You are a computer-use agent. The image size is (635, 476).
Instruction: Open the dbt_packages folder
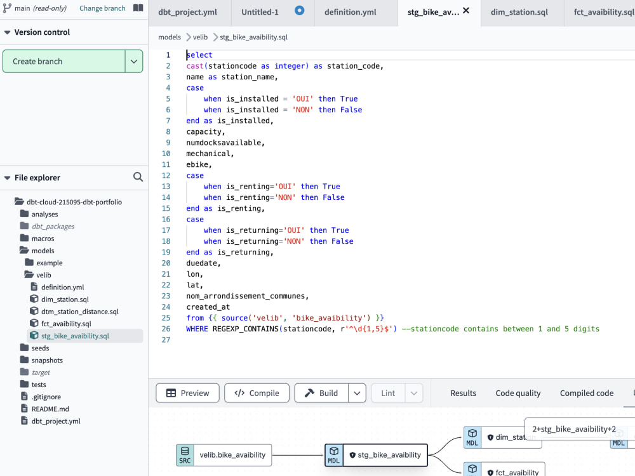pos(53,226)
